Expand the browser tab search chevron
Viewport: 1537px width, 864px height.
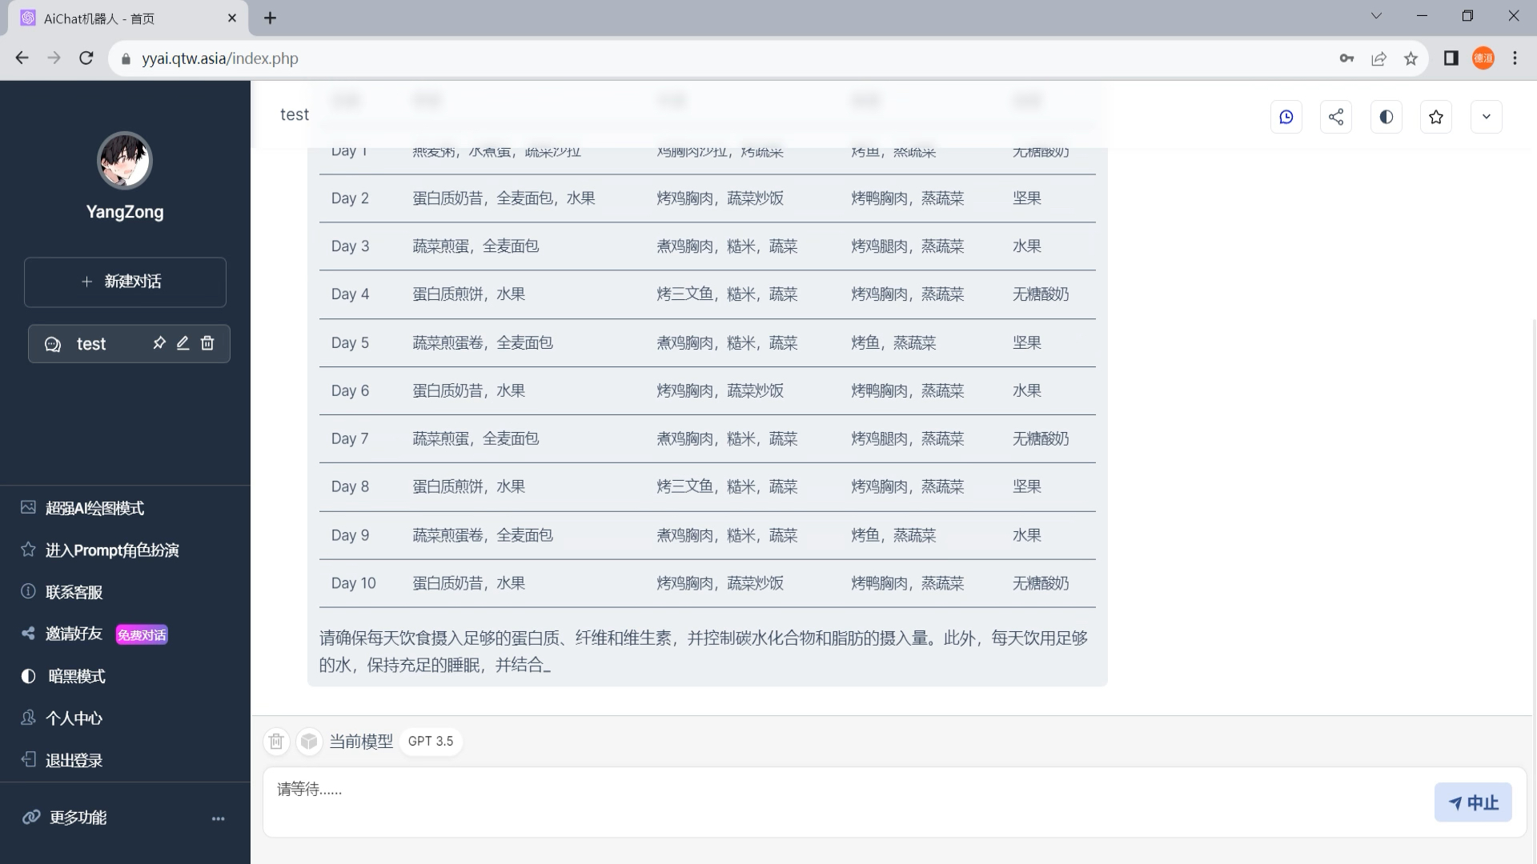click(x=1376, y=14)
